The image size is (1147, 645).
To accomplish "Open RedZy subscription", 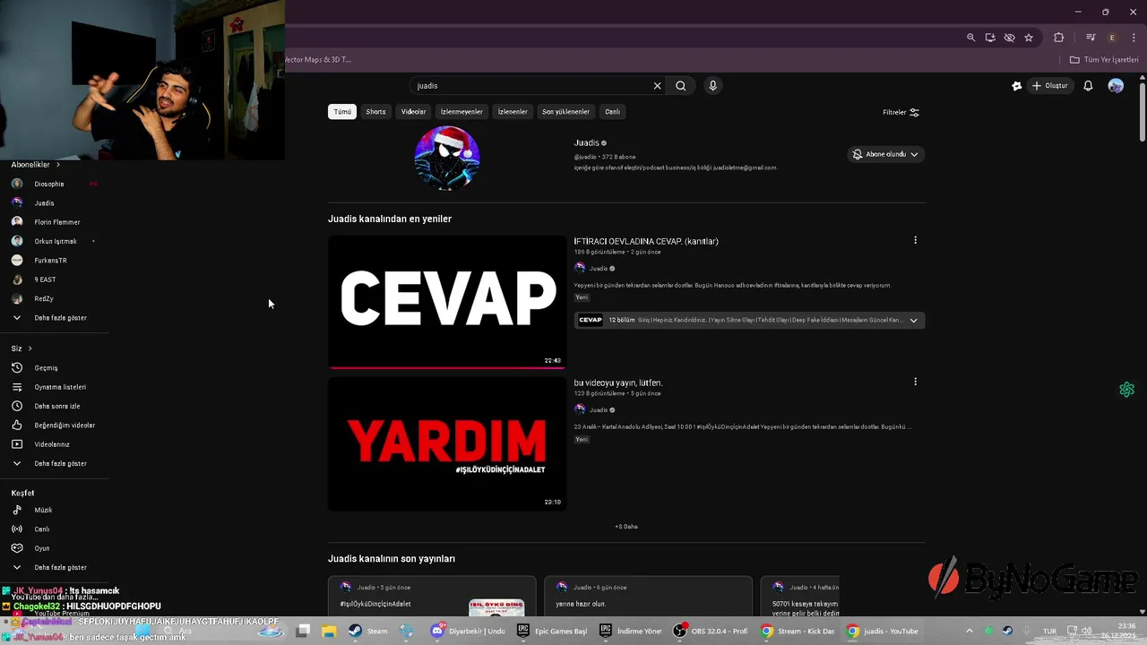I will pos(44,298).
